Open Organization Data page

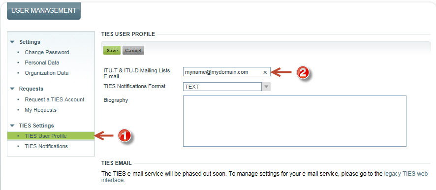point(47,73)
